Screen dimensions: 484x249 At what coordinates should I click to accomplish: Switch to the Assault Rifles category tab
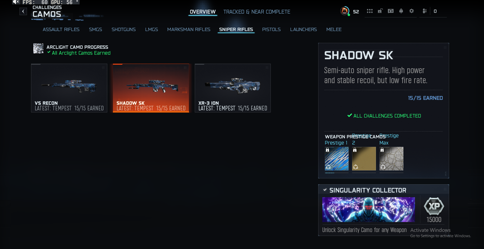pyautogui.click(x=61, y=30)
